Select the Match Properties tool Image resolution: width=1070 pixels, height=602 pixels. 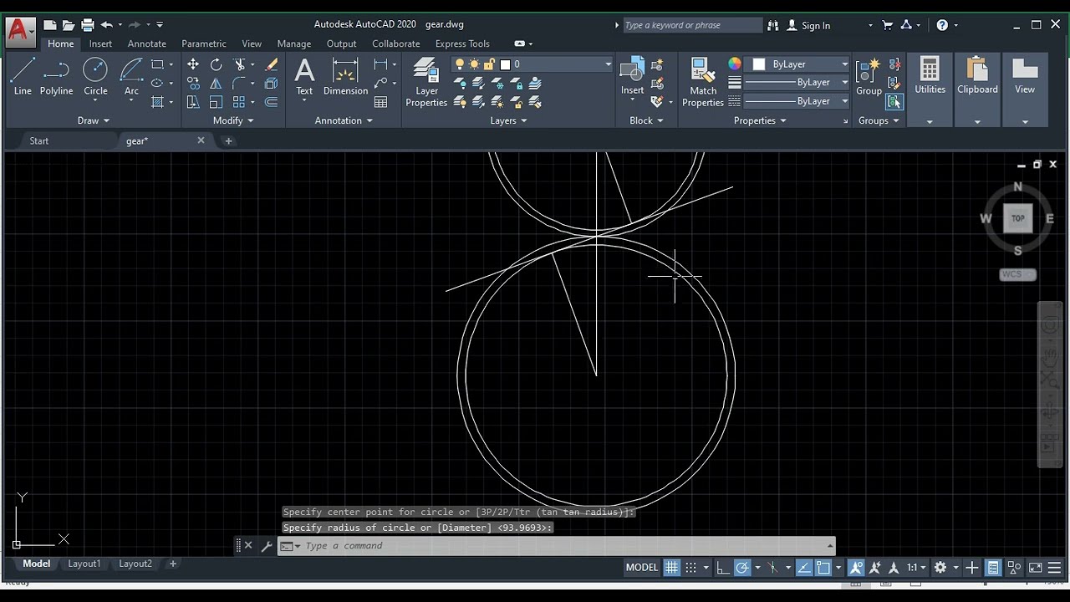pos(703,82)
